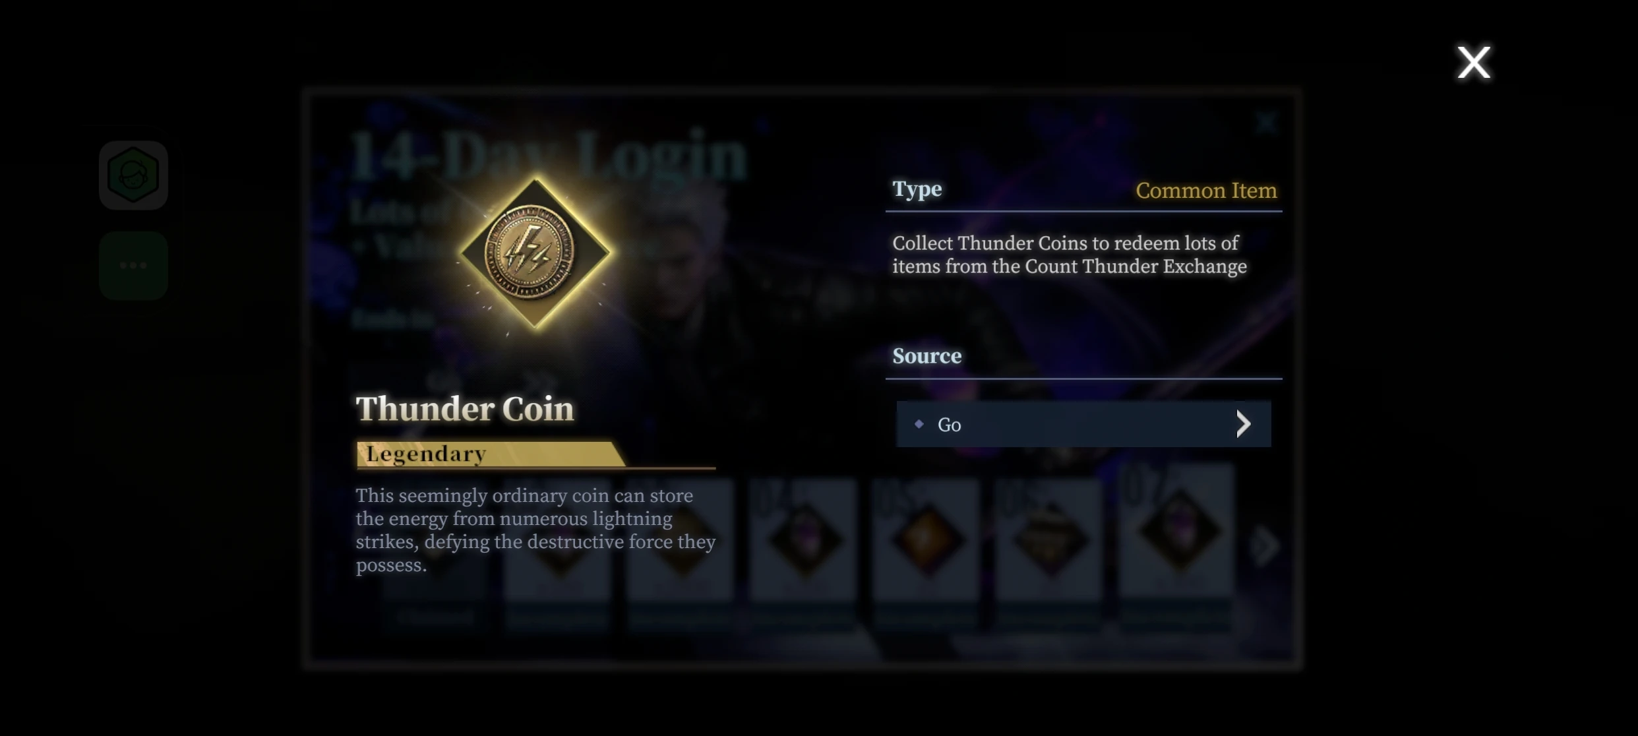Click the diamond bullet beside Go

click(x=919, y=424)
